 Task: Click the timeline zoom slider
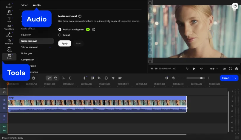pos(195,78)
